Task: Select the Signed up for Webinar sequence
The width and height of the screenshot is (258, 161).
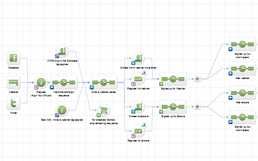Action: 173,79
